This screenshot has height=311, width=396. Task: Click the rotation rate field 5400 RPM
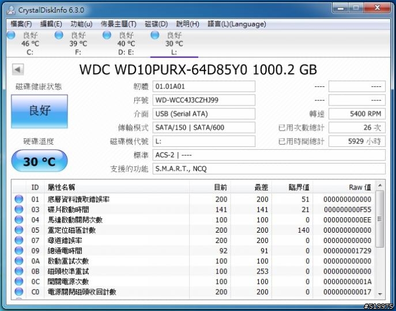357,114
